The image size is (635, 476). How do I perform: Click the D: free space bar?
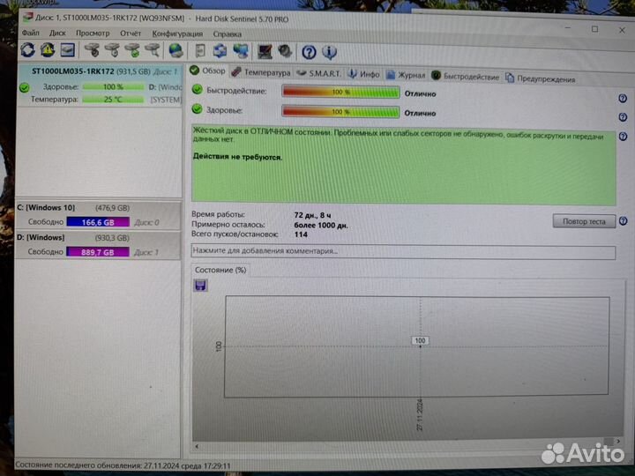(x=97, y=252)
